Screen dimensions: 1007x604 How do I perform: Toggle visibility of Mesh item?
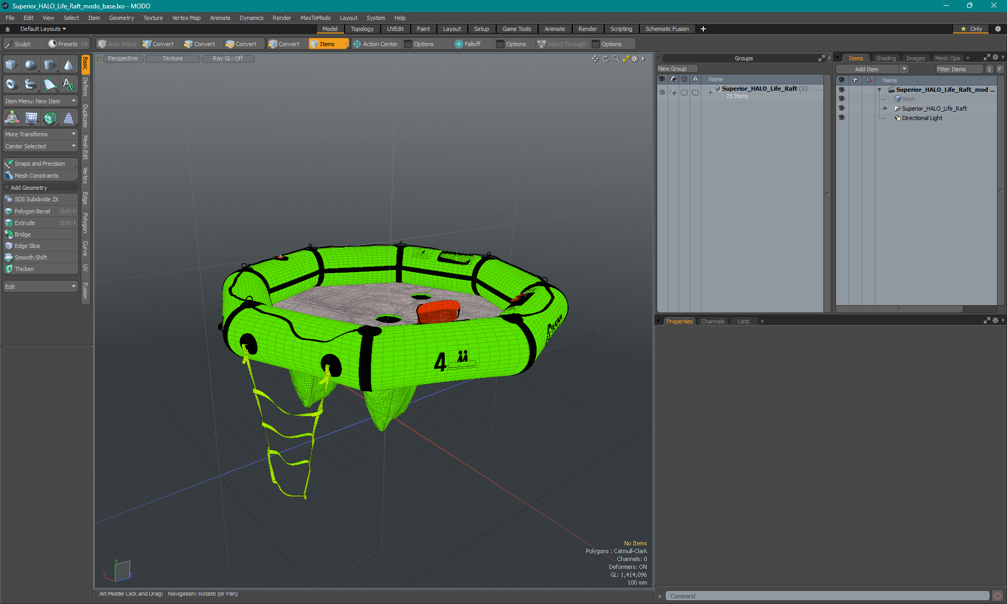click(841, 99)
